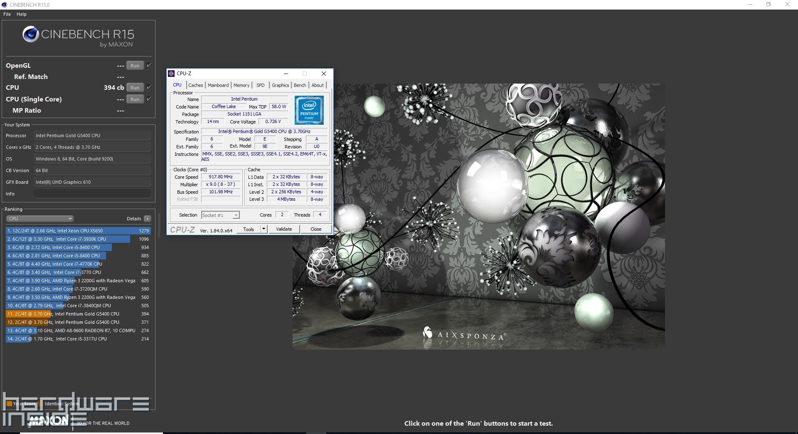Click the AIXSPONZA logo in the render
The image size is (798, 434).
464,334
